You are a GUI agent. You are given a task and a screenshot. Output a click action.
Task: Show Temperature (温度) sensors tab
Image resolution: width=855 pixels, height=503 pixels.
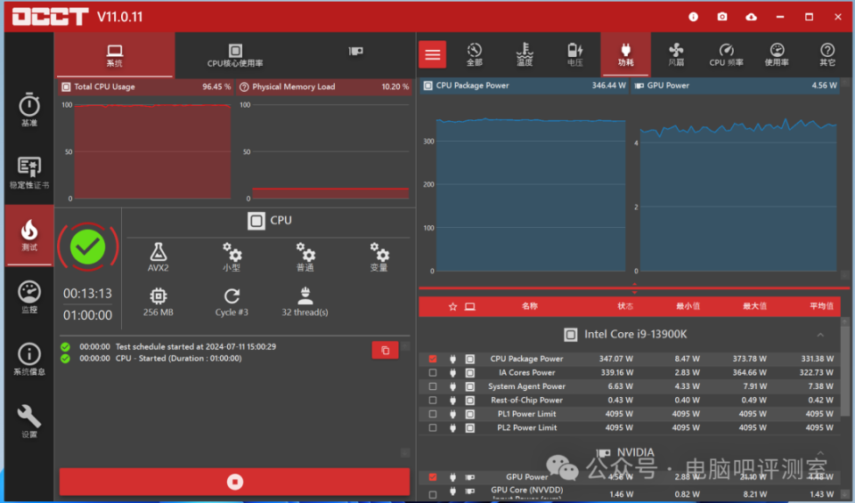click(525, 54)
